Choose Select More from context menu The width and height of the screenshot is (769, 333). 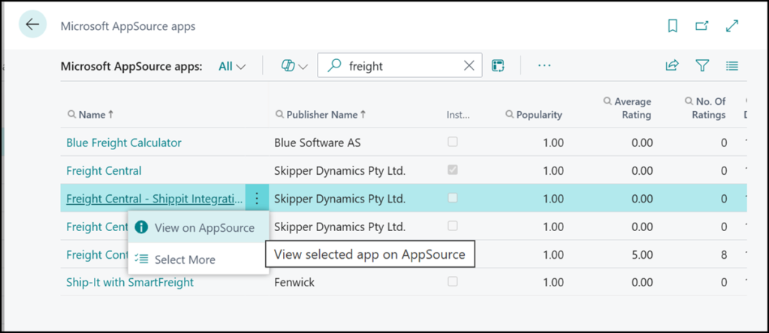click(x=185, y=259)
